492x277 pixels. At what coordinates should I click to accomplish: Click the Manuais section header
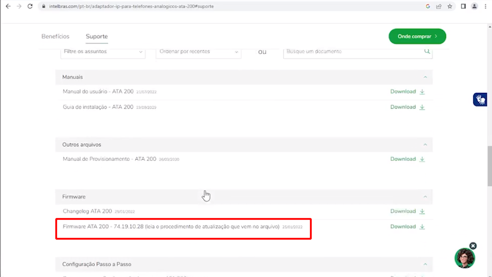pyautogui.click(x=244, y=77)
